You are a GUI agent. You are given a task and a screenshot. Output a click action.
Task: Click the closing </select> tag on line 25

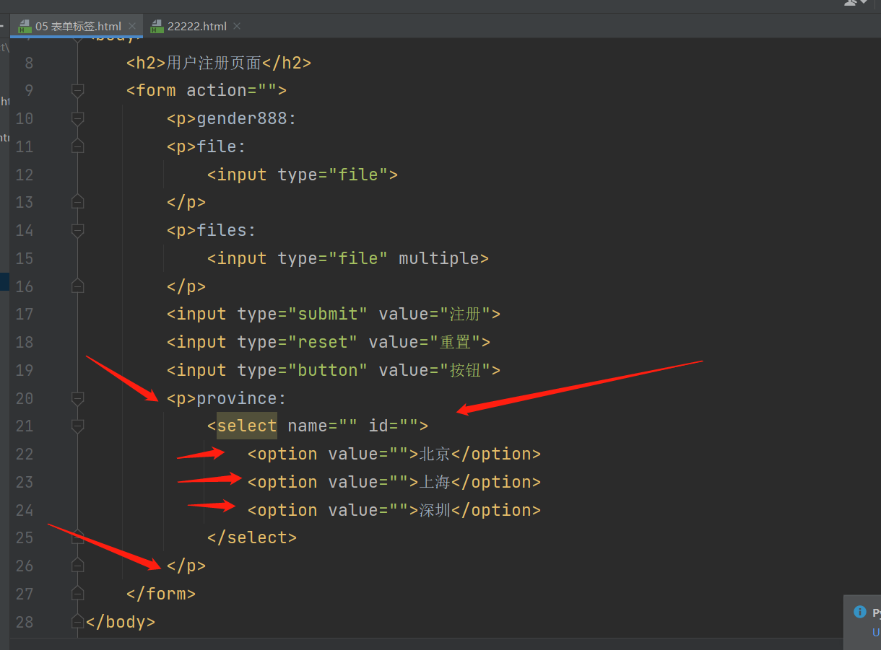tap(251, 537)
